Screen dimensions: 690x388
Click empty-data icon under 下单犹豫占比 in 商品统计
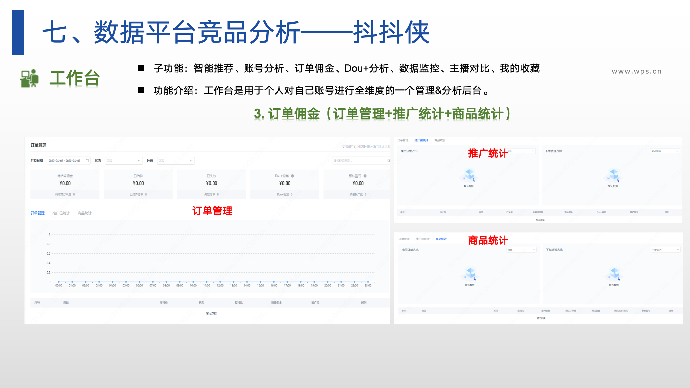(x=614, y=274)
